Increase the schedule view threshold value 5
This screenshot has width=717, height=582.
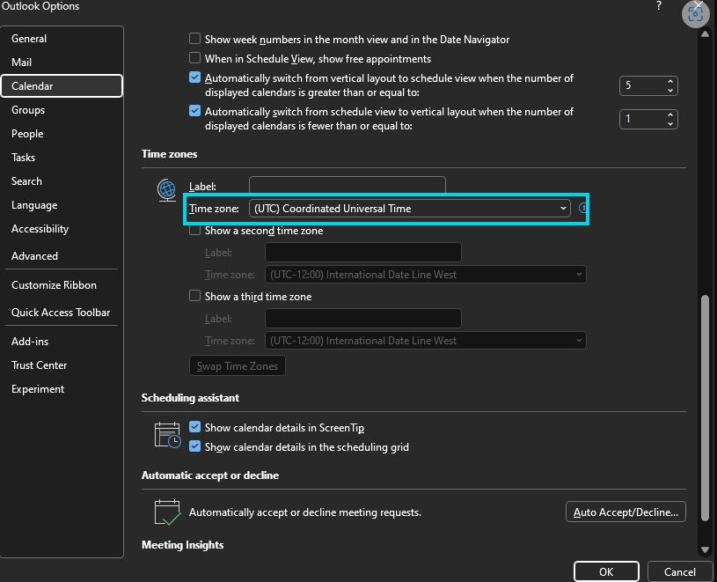pyautogui.click(x=669, y=81)
